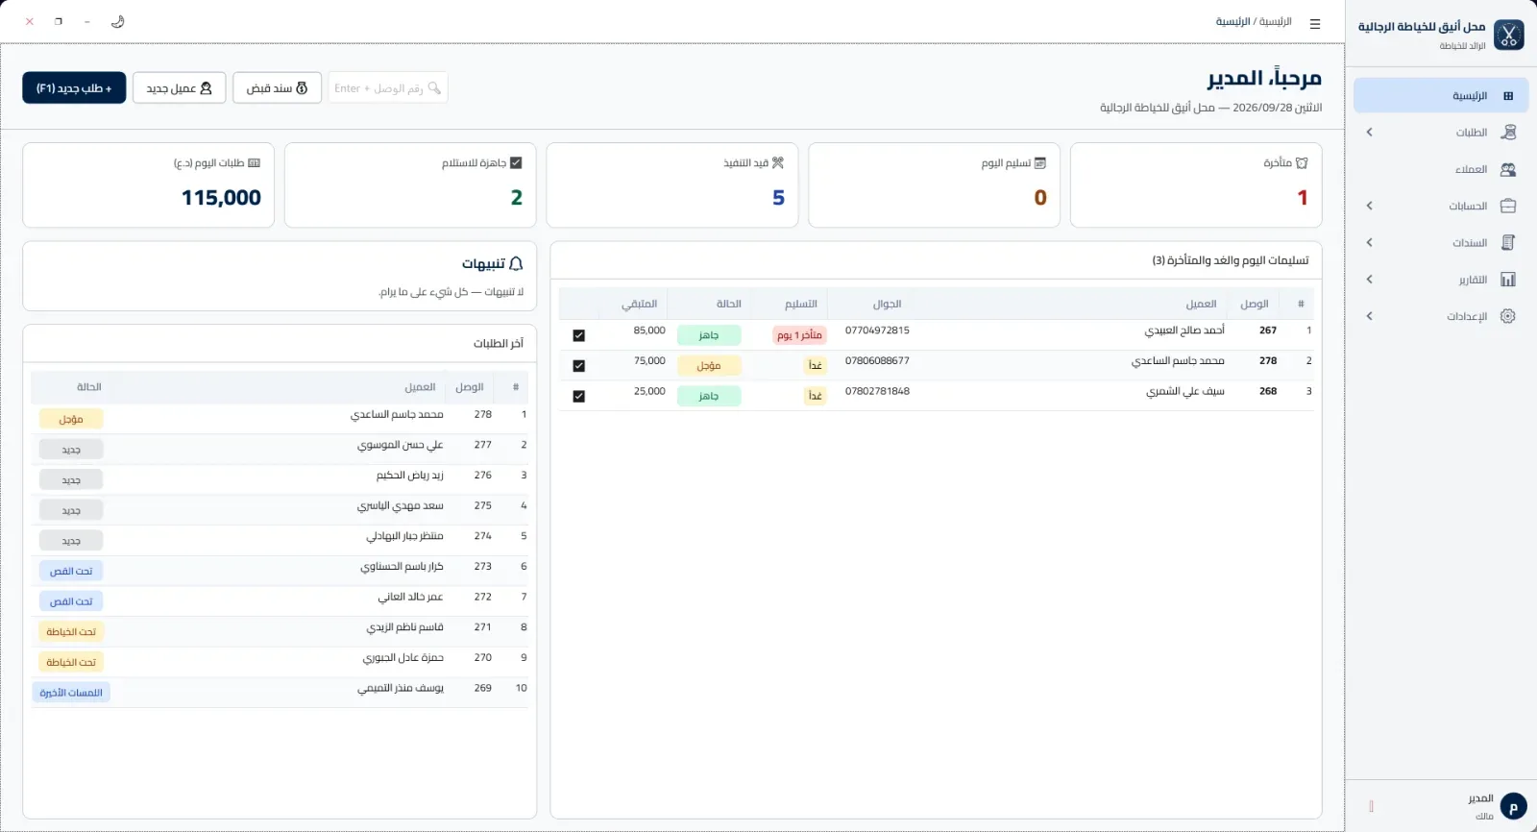This screenshot has height=832, width=1537.
Task: Click the متأخر 1 يوم badge
Action: 799,335
